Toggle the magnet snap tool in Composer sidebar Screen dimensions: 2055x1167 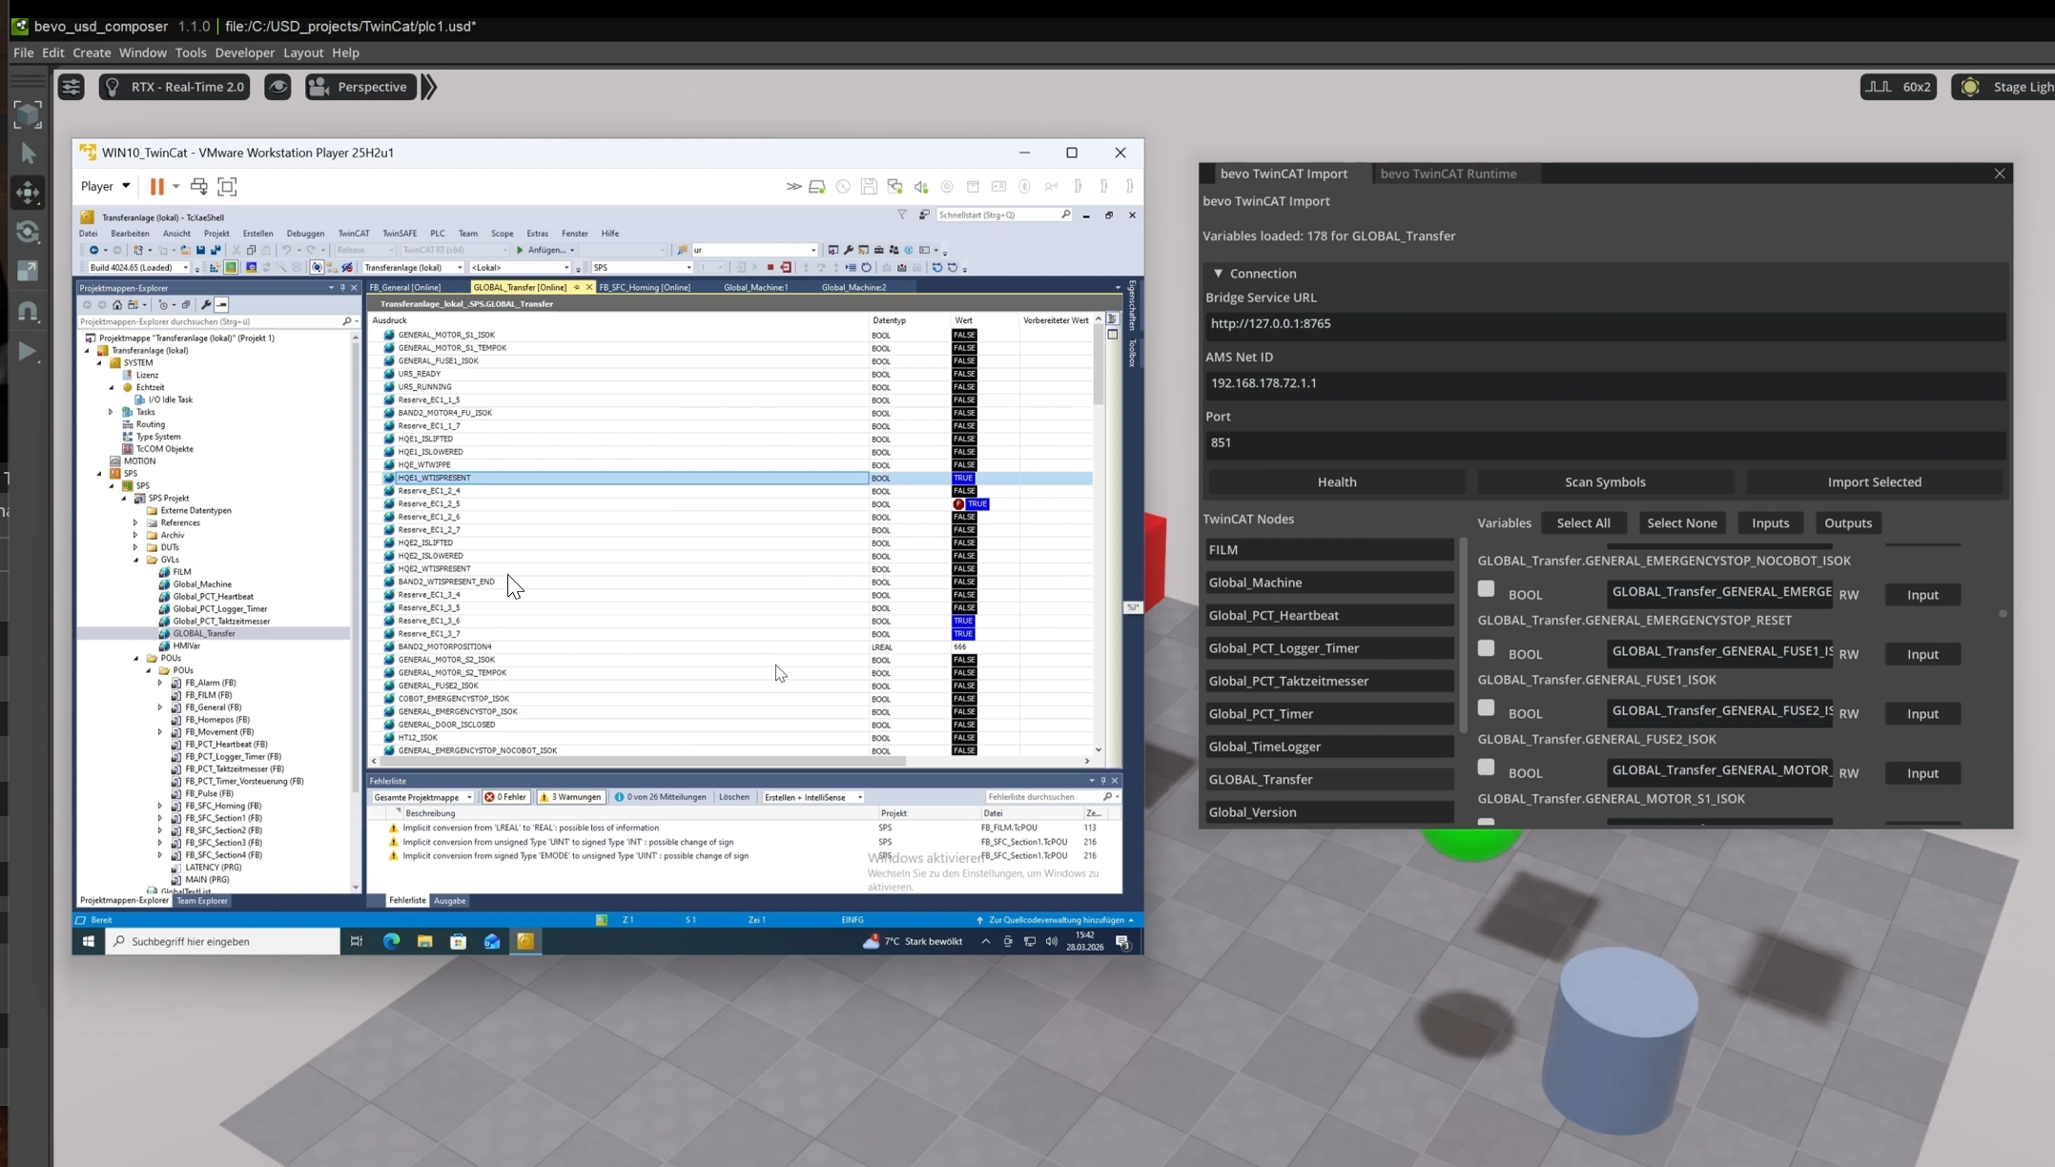28,312
